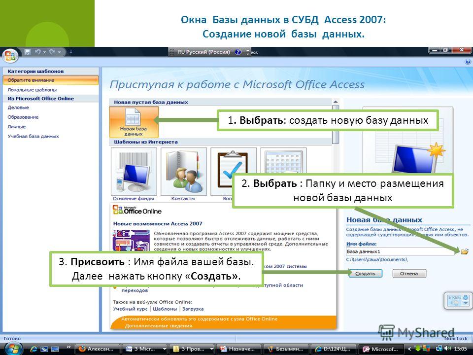
Task: Click the language bar help question icon
Action: 238,52
